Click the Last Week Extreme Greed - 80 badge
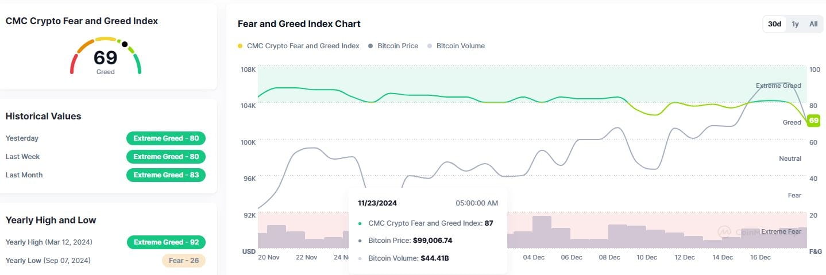 tap(165, 157)
